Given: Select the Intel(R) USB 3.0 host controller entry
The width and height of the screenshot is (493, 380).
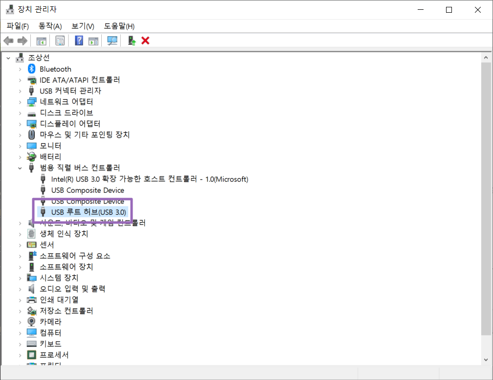Looking at the screenshot, I should tap(150, 179).
